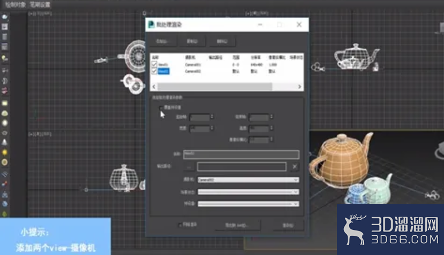This screenshot has height=255, width=444.
Task: Click the list's scroll-left arrow
Action: point(154,87)
